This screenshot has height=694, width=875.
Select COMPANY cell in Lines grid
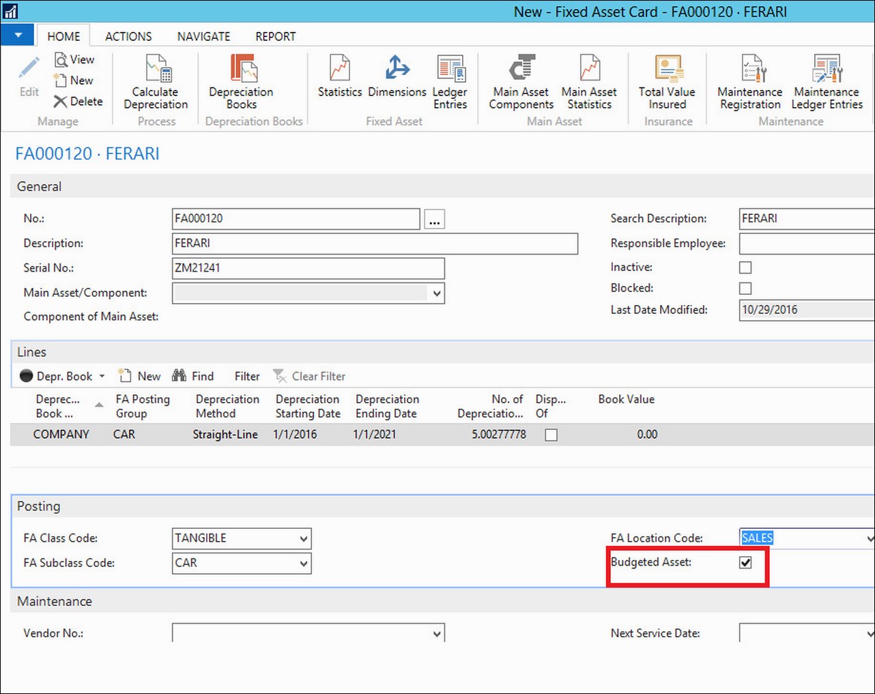tap(61, 435)
